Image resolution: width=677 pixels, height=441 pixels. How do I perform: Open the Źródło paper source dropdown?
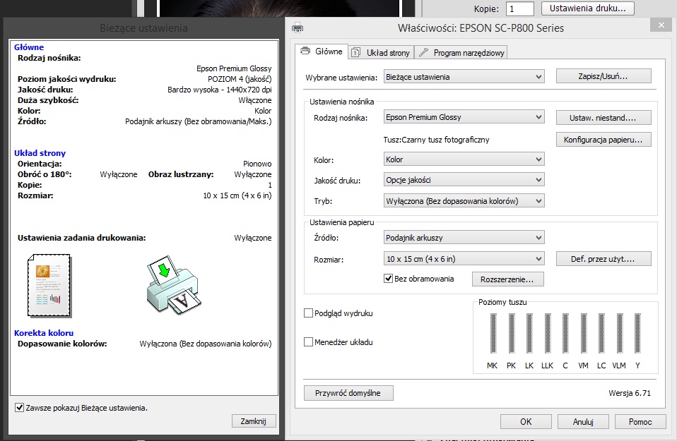[x=464, y=238]
